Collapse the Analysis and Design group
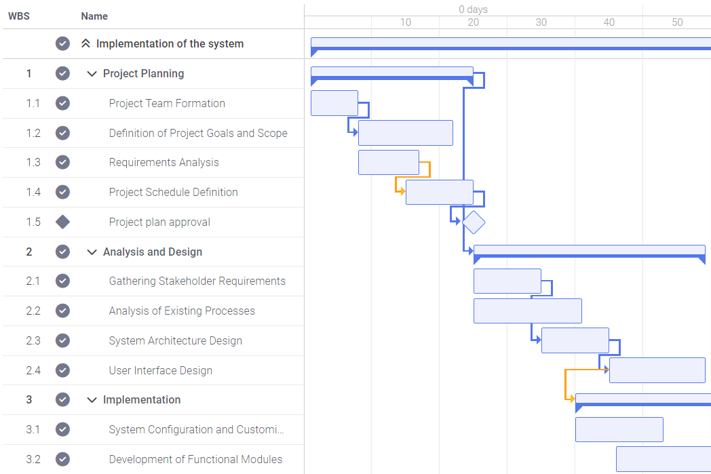This screenshot has width=711, height=474. [92, 252]
